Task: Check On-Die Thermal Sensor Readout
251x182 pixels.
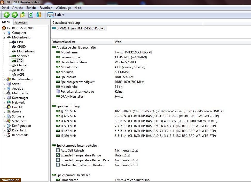Action: [58, 165]
